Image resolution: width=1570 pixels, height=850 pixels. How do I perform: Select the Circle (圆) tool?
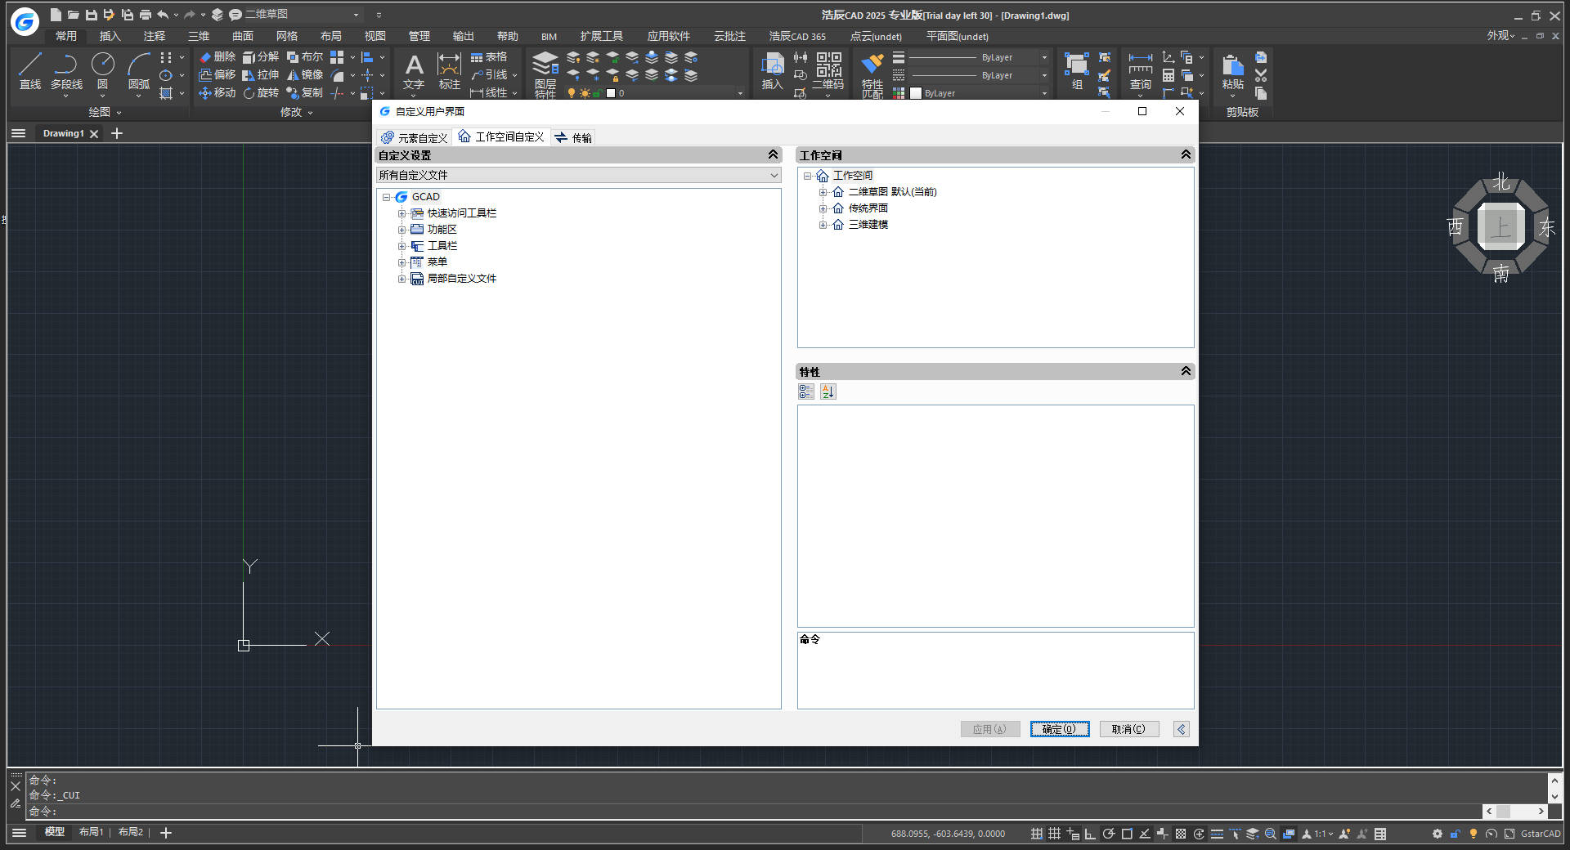click(x=102, y=71)
